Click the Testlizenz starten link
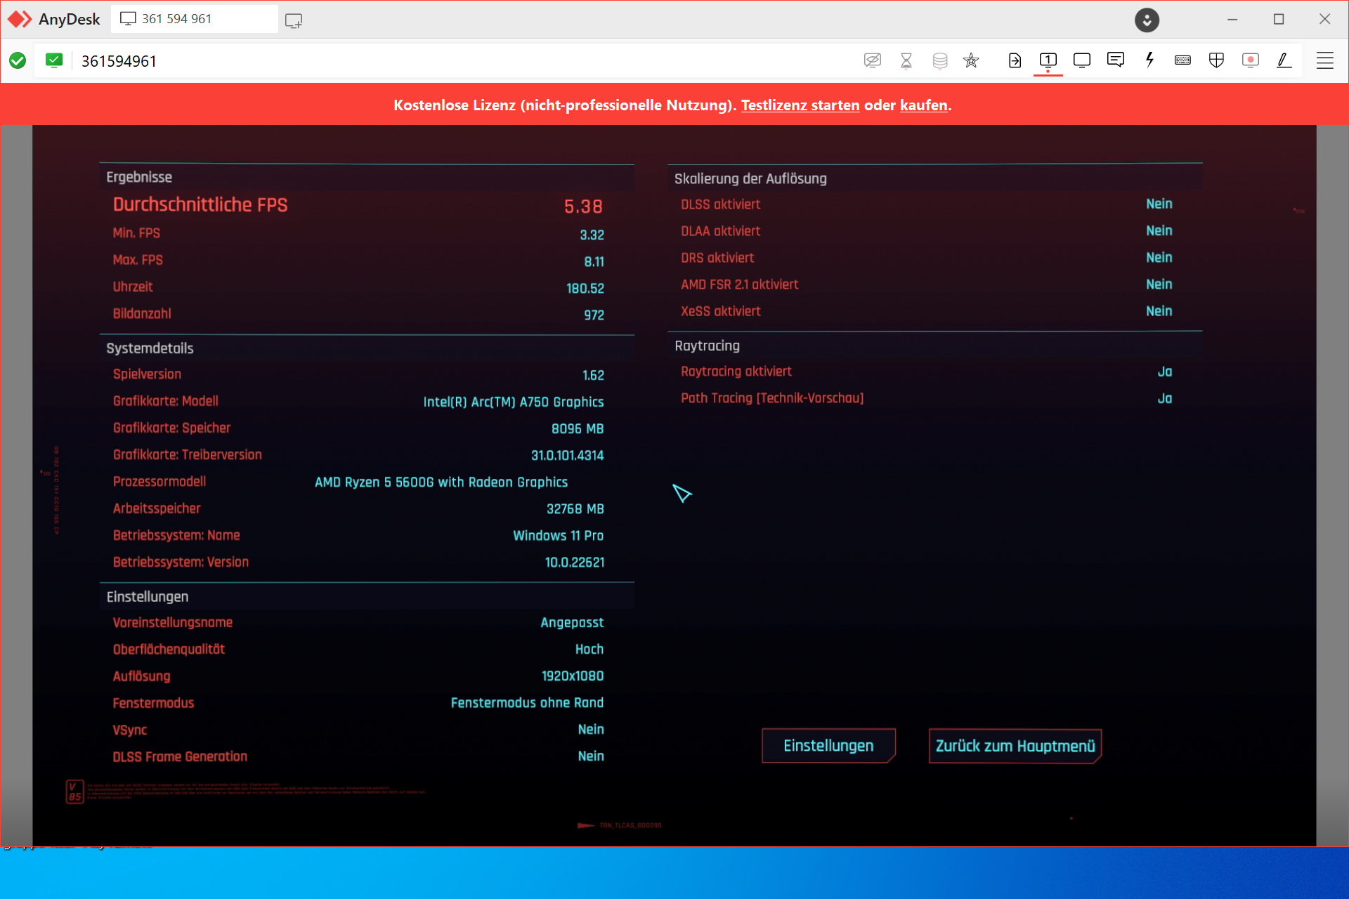Screen dimensions: 1349x899 [x=800, y=105]
